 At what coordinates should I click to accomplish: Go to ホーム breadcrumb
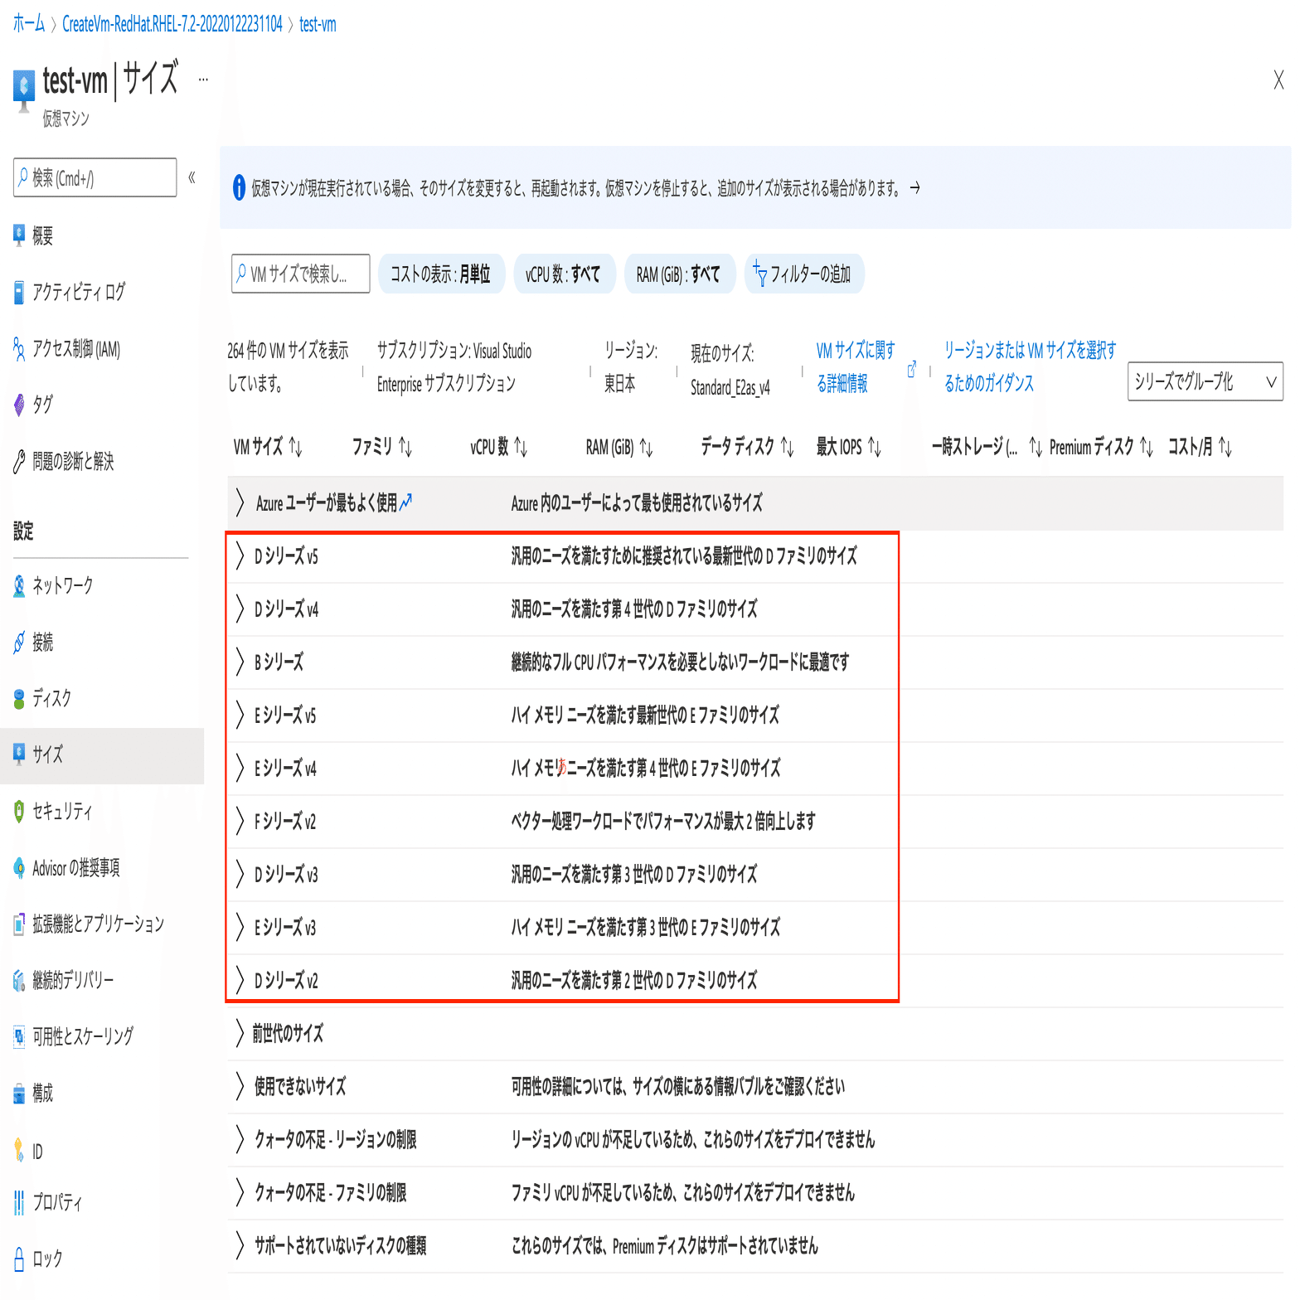(29, 23)
